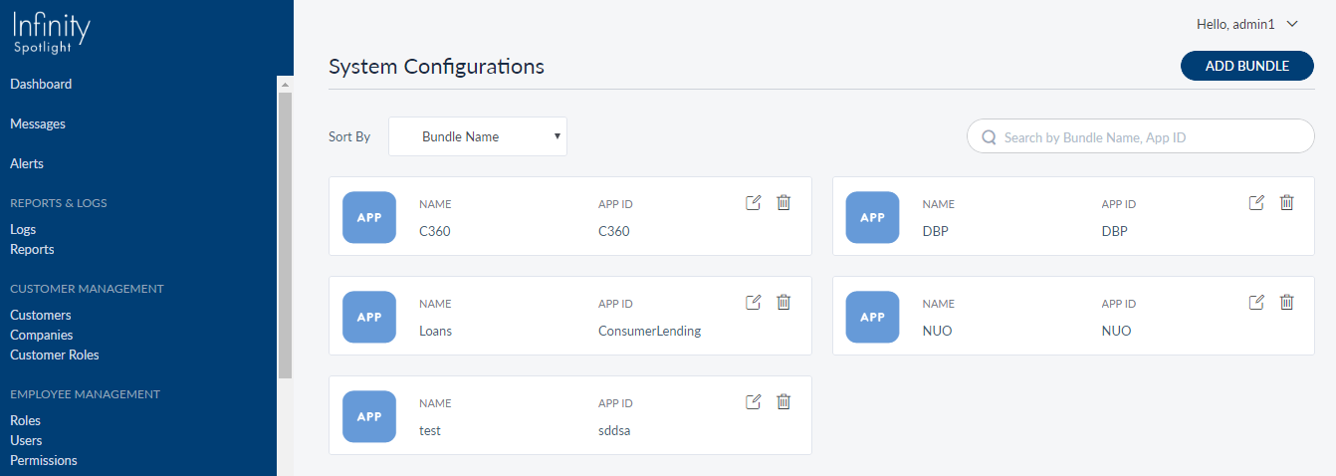Click trash icon on Loans bundle
The height and width of the screenshot is (476, 1336).
click(x=783, y=302)
